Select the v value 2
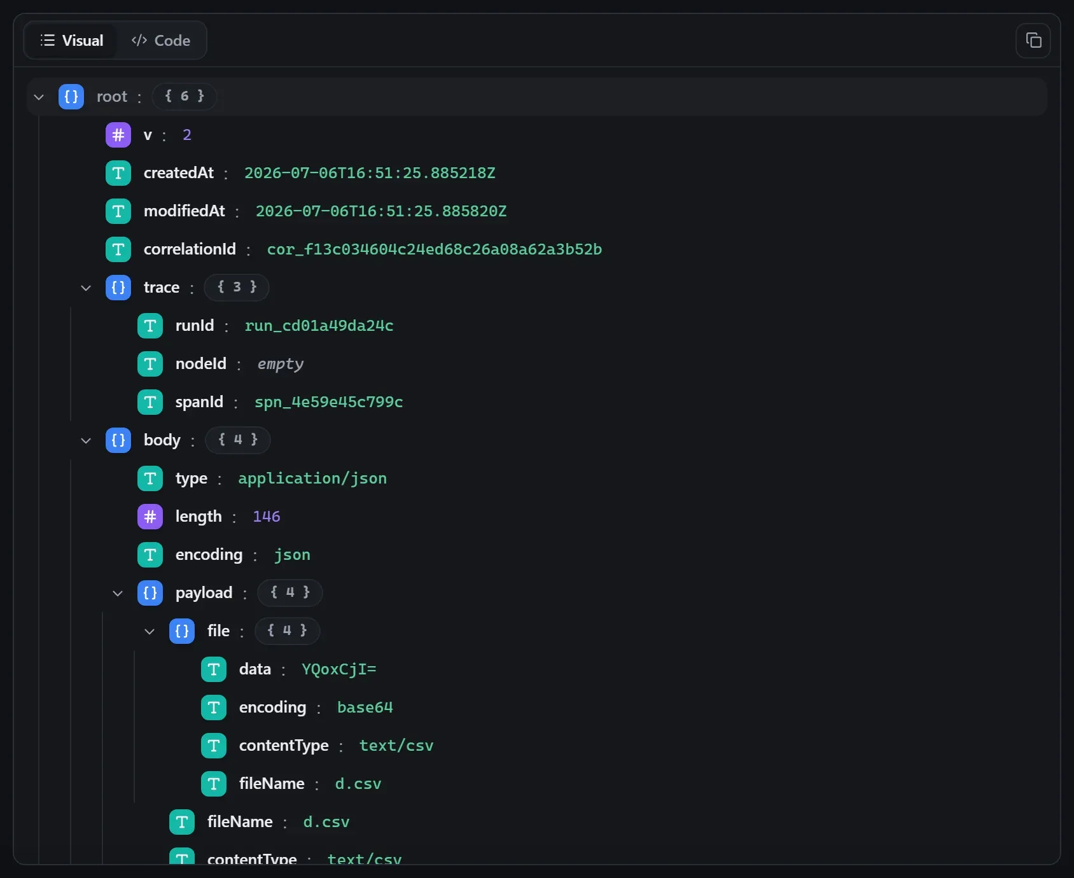The image size is (1074, 878). point(187,135)
